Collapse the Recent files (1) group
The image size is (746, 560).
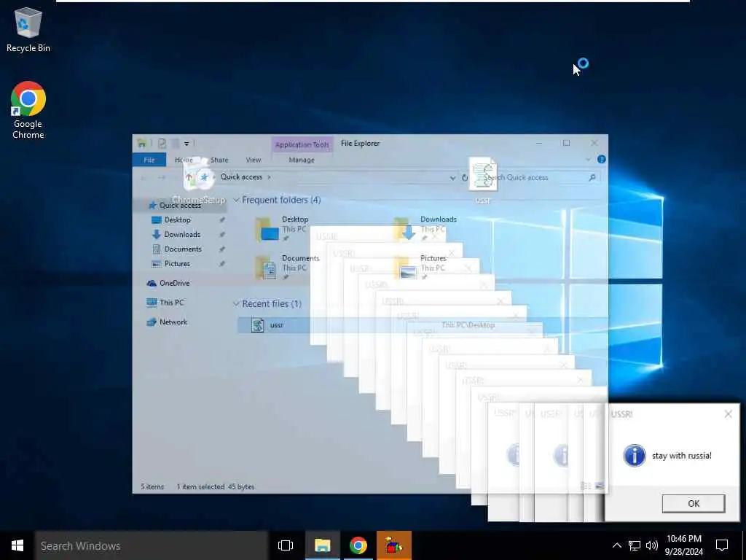pyautogui.click(x=236, y=304)
